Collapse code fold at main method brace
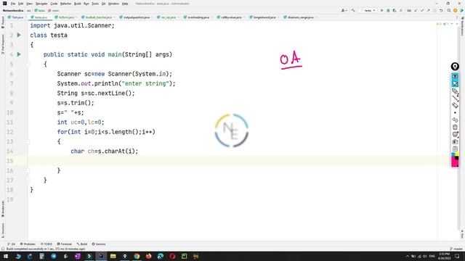Viewport: 465px width, 261px height. (28, 65)
